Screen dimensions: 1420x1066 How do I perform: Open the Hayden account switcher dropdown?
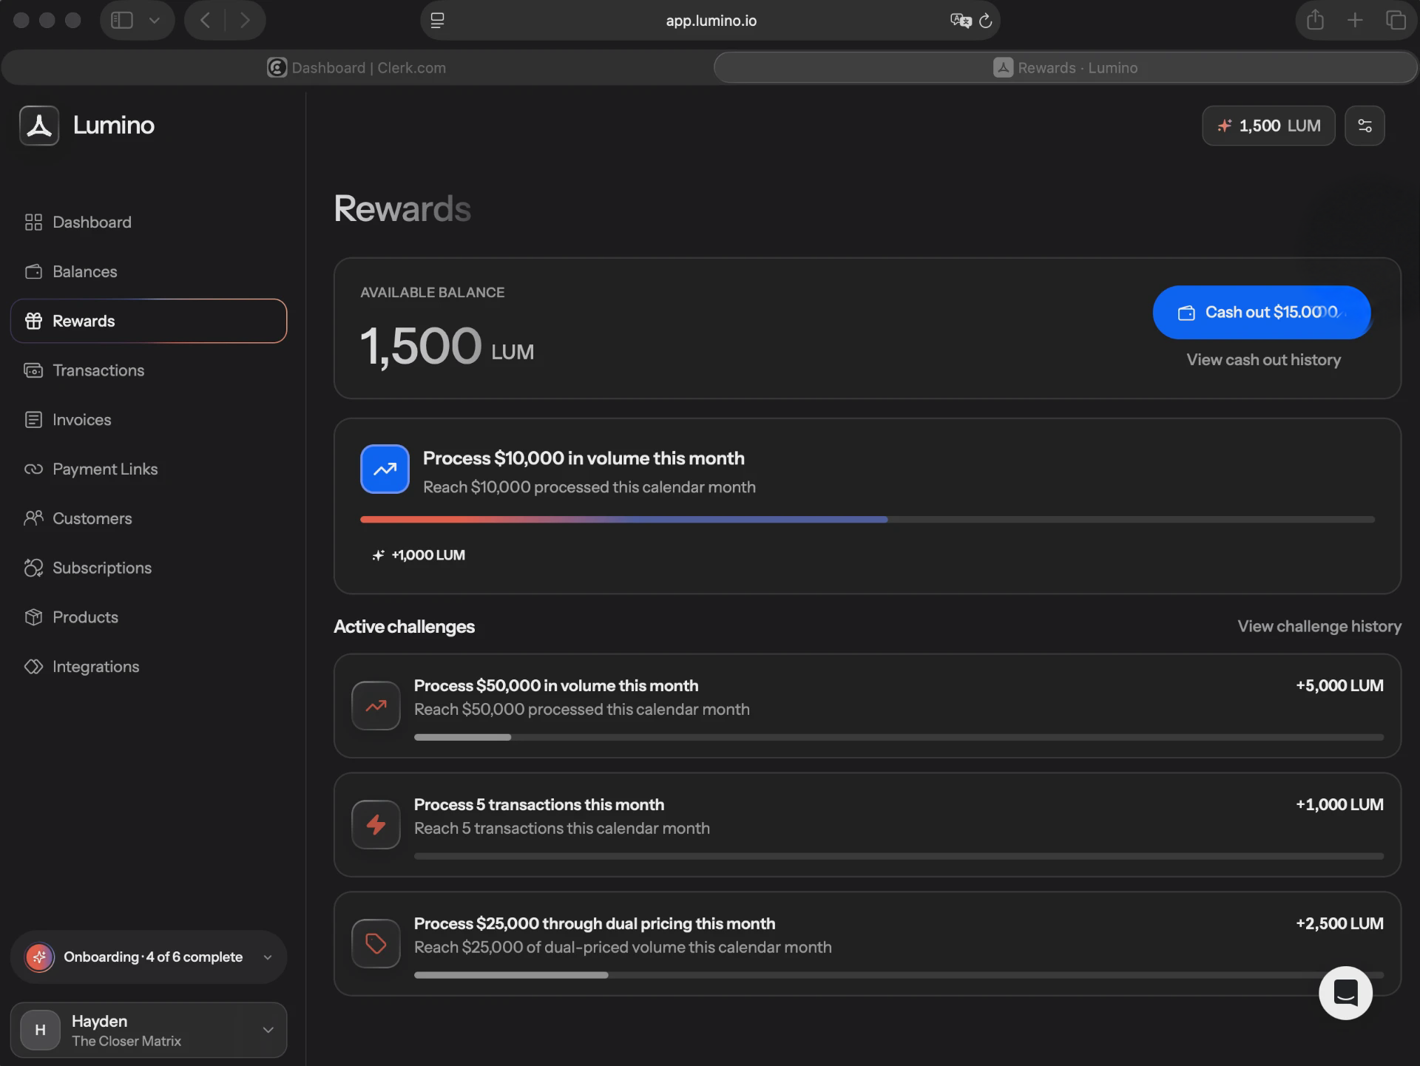(148, 1031)
